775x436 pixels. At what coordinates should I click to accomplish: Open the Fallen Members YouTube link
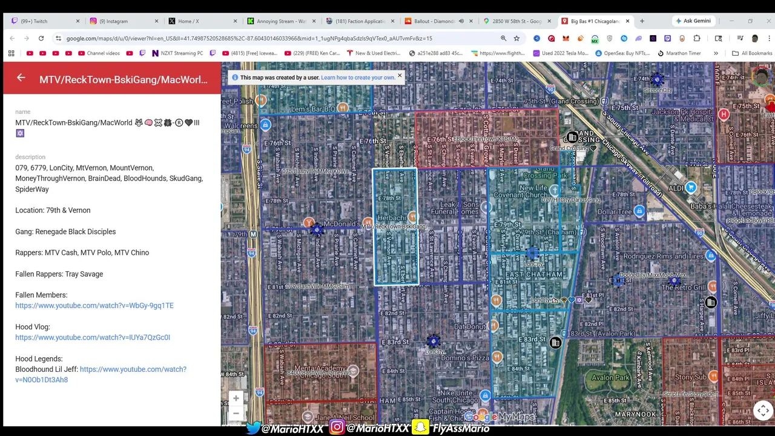tap(94, 306)
